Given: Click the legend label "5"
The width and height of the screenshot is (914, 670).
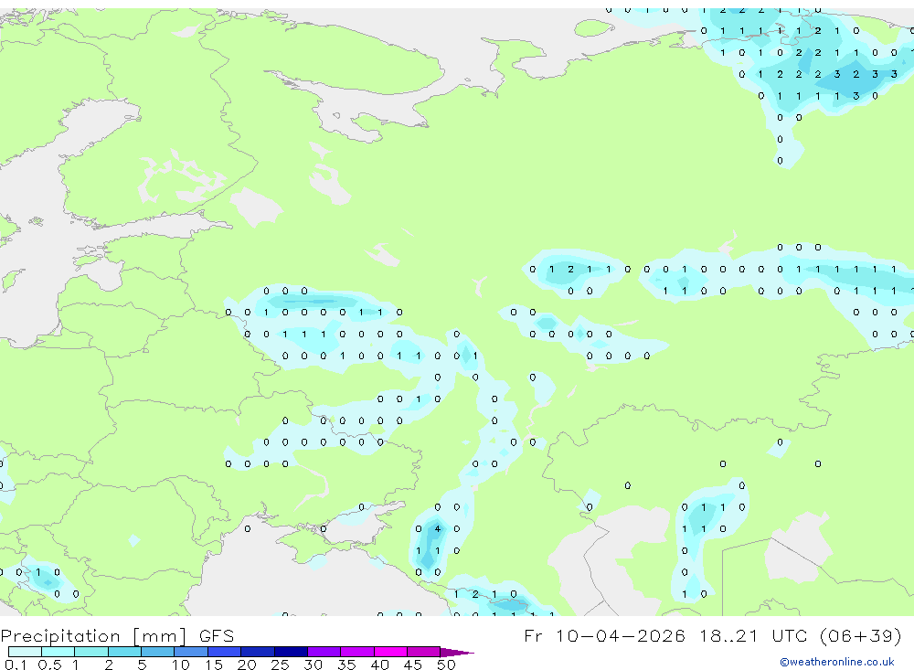Looking at the screenshot, I should [x=142, y=665].
